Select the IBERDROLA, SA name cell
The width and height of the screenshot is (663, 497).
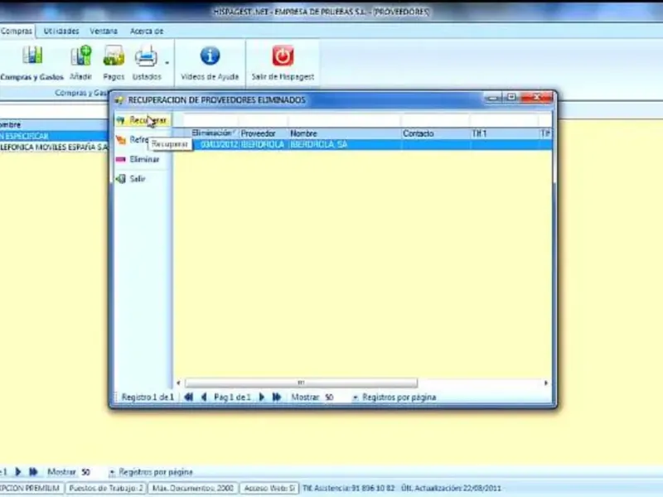click(344, 144)
